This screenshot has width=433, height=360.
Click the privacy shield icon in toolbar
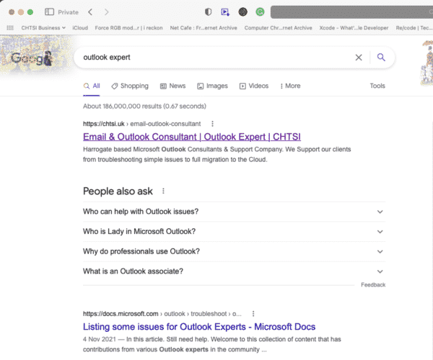click(209, 12)
